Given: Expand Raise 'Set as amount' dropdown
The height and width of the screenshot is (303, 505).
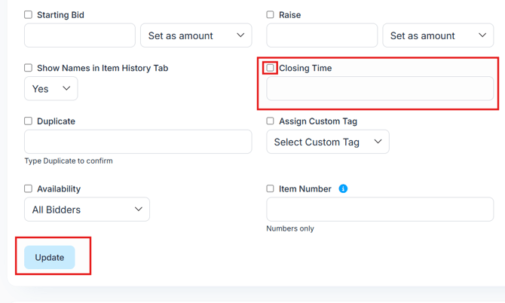Looking at the screenshot, I should 438,35.
